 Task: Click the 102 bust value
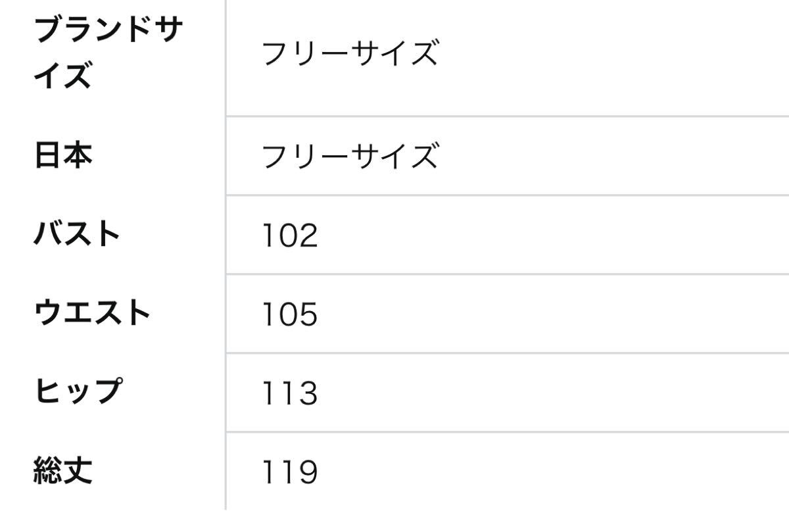[290, 235]
